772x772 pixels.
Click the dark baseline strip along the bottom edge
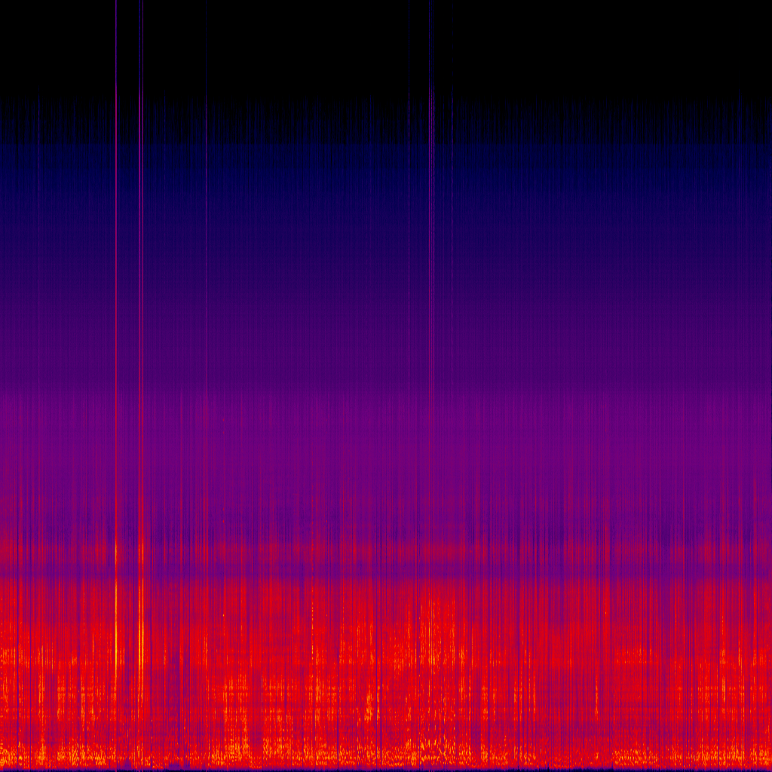386,770
